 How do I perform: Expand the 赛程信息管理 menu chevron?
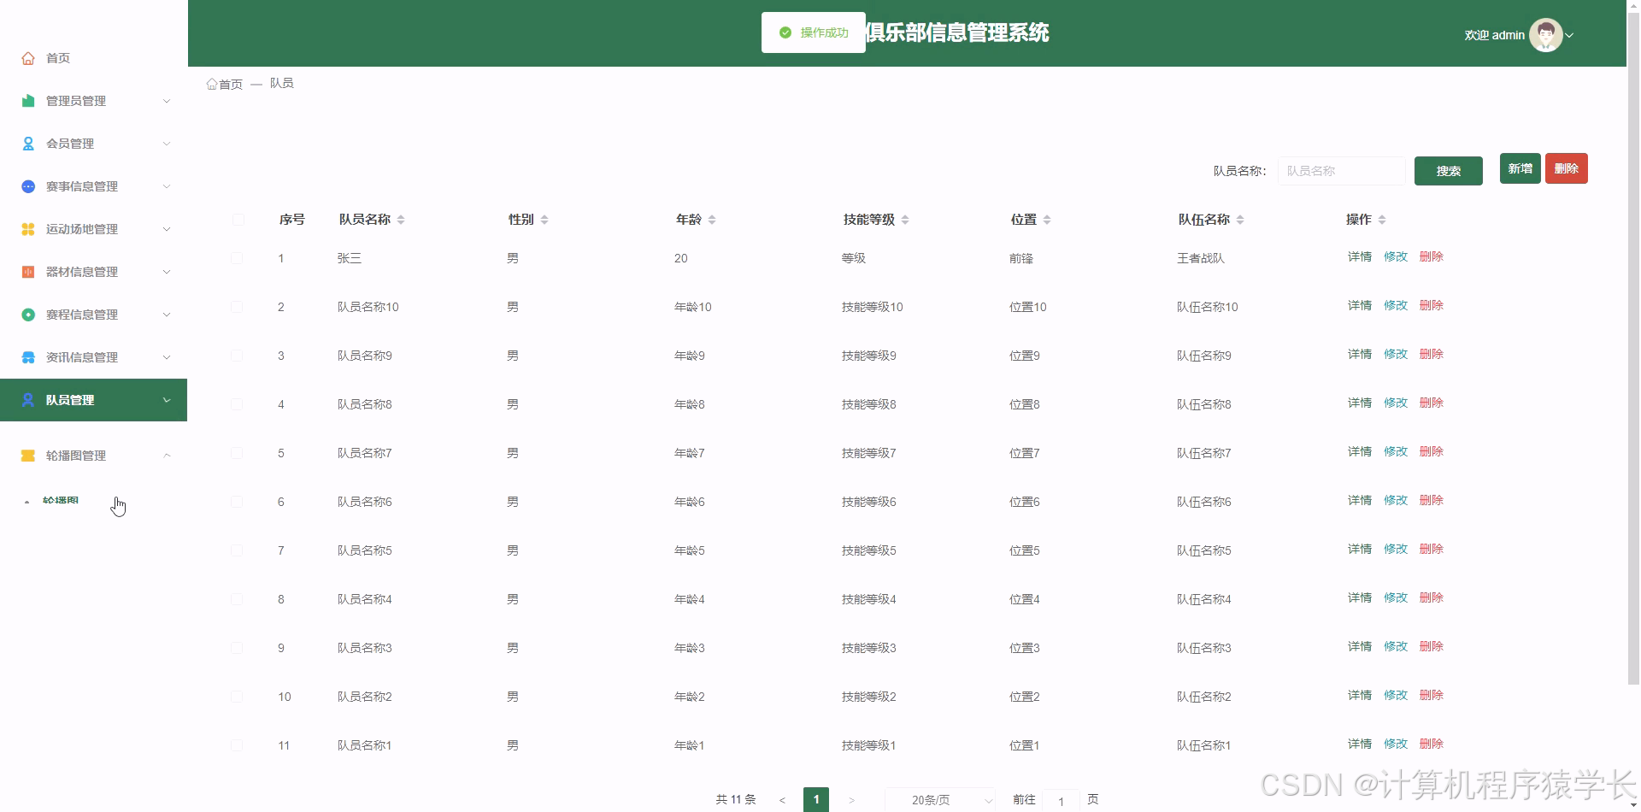click(167, 314)
